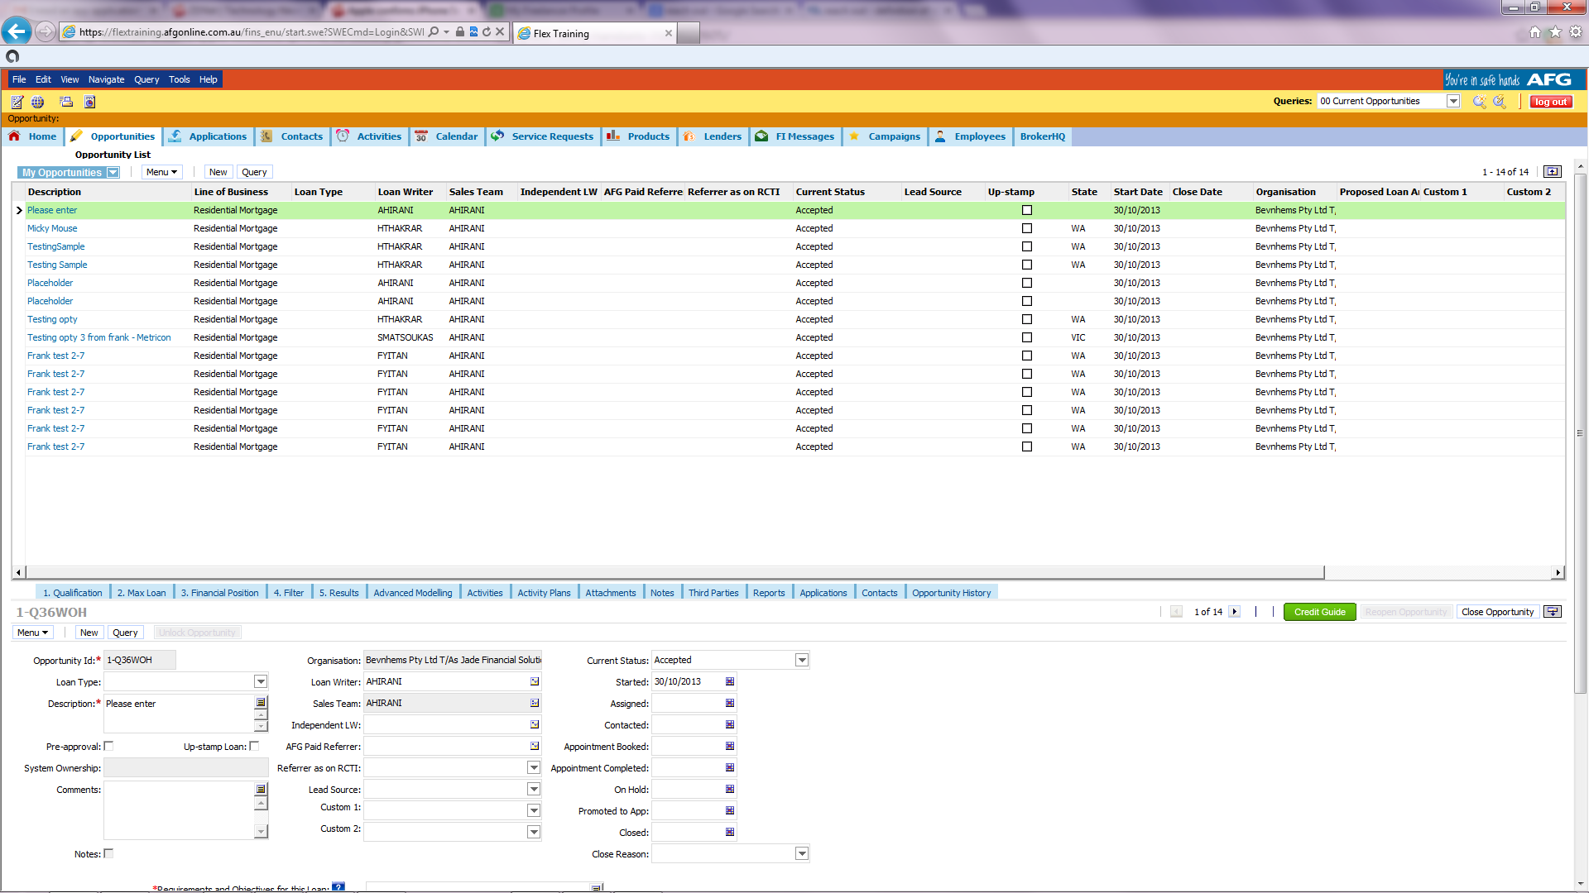1589x893 pixels.
Task: Toggle Up-stamp Loan checkbox in form
Action: (252, 746)
